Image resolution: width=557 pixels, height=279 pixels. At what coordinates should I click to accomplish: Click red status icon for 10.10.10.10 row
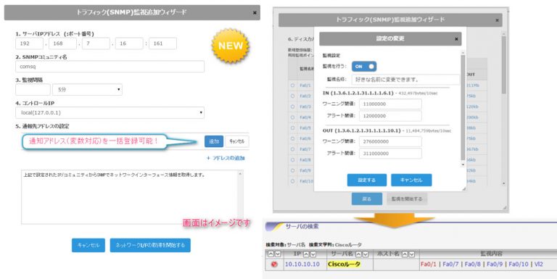coord(274,265)
